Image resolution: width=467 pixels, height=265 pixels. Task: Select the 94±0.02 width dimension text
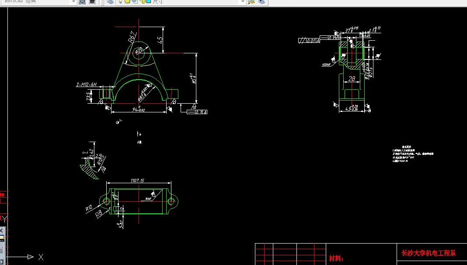pos(139,110)
